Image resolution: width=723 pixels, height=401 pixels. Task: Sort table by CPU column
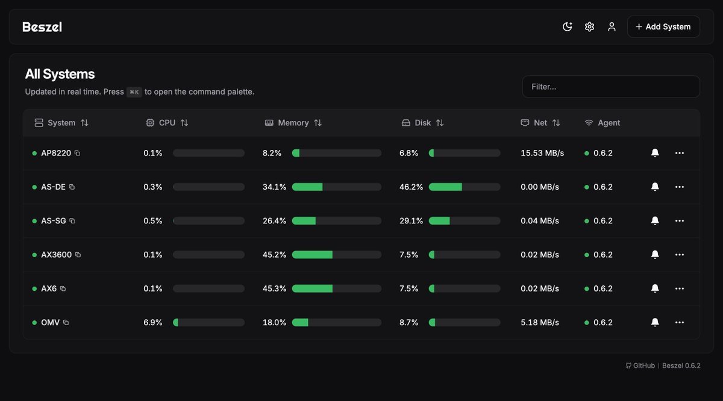[x=167, y=123]
